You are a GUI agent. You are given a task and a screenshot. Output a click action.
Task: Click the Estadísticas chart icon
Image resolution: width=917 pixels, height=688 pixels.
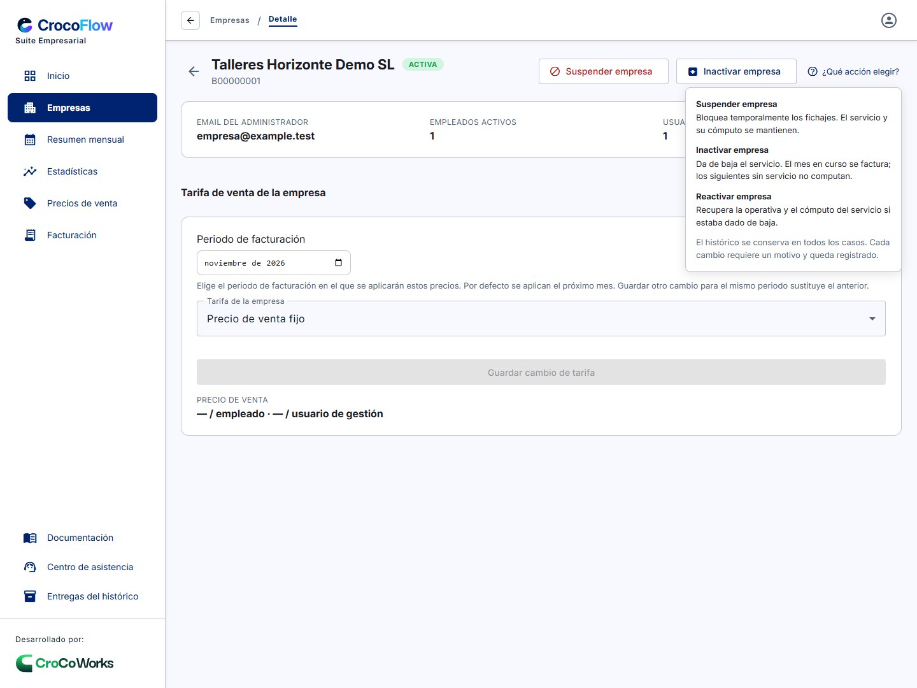pos(30,171)
